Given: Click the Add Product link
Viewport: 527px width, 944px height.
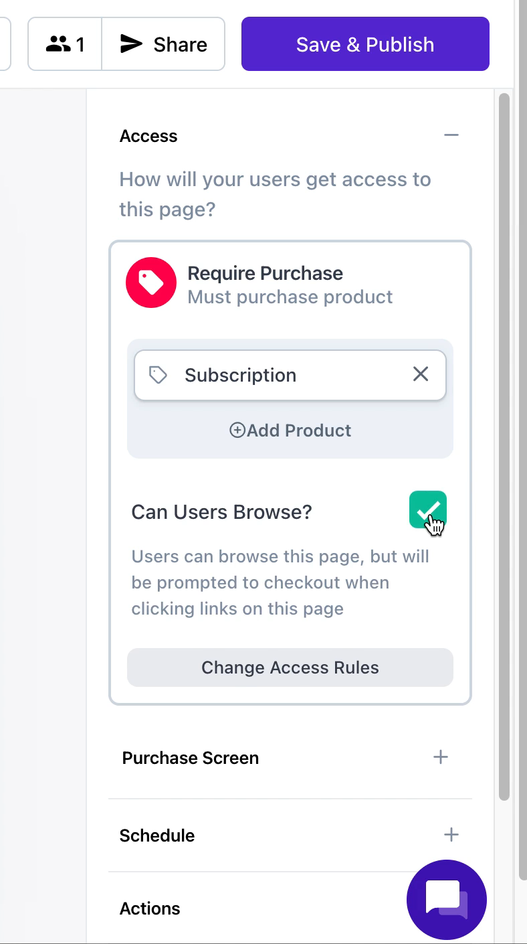Looking at the screenshot, I should [290, 430].
